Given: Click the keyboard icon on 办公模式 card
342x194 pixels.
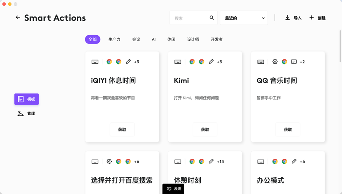Looking at the screenshot, I should point(261,161).
